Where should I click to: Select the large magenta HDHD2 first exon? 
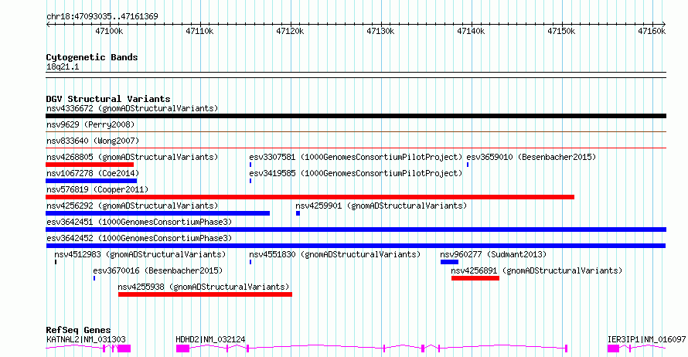pos(182,348)
